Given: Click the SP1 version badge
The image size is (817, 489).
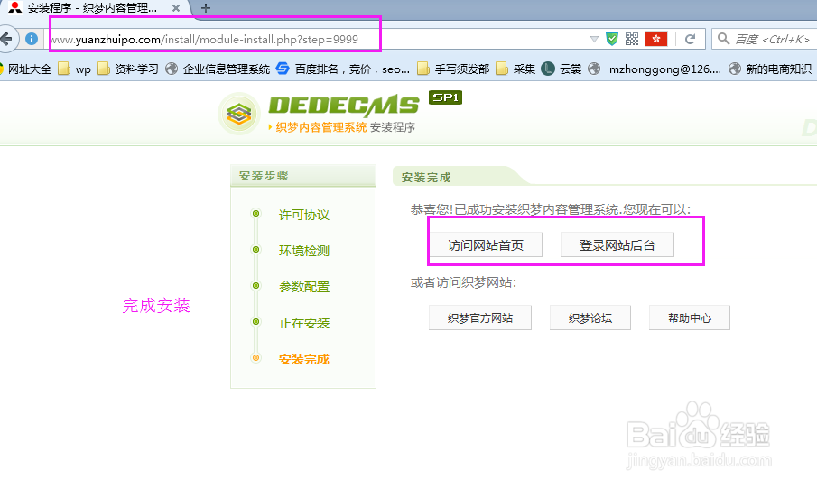Looking at the screenshot, I should click(445, 97).
